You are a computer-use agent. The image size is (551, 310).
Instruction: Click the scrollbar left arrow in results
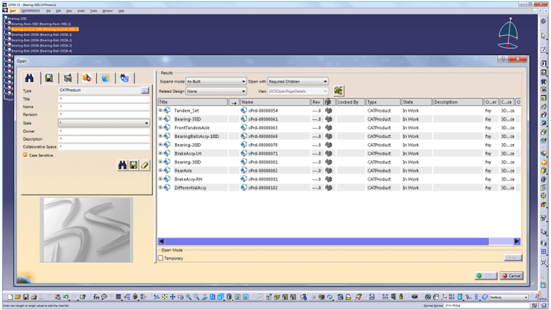[x=161, y=241]
